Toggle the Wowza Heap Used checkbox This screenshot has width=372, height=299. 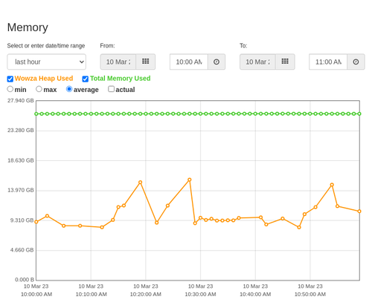[10, 79]
